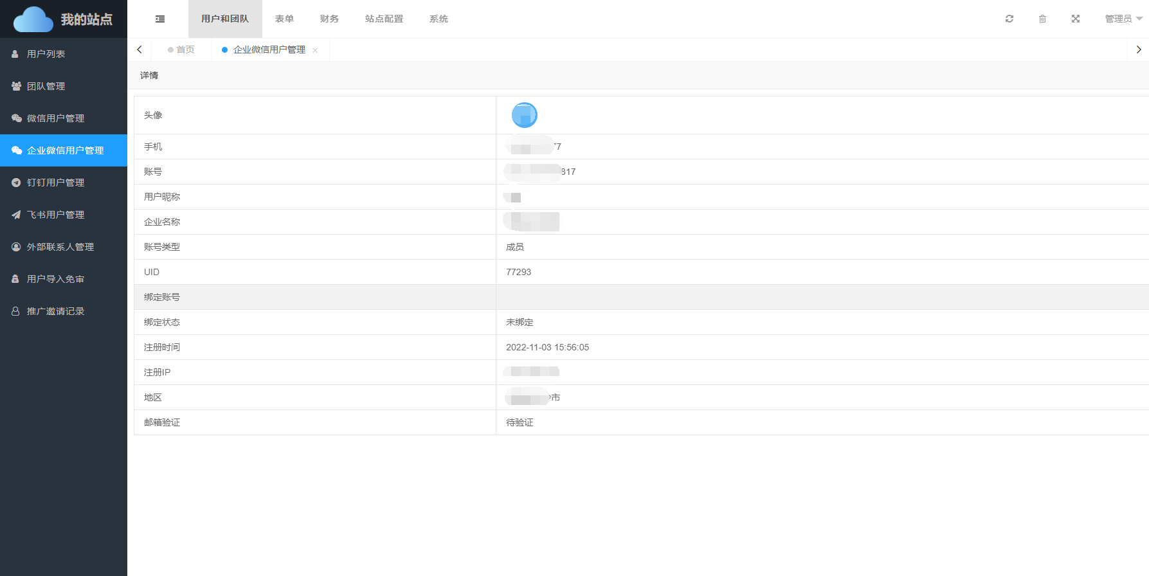Screen dimensions: 1149x576
Task: Switch to the 表单 top menu
Action: click(x=284, y=19)
